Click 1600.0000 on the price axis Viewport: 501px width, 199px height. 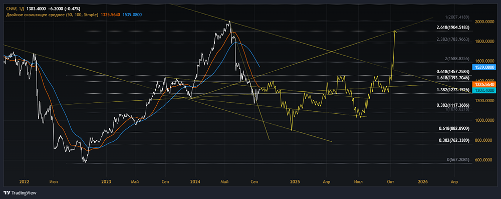click(x=484, y=61)
